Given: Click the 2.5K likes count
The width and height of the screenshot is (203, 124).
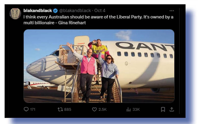Looking at the screenshot, I should pos(103,109).
